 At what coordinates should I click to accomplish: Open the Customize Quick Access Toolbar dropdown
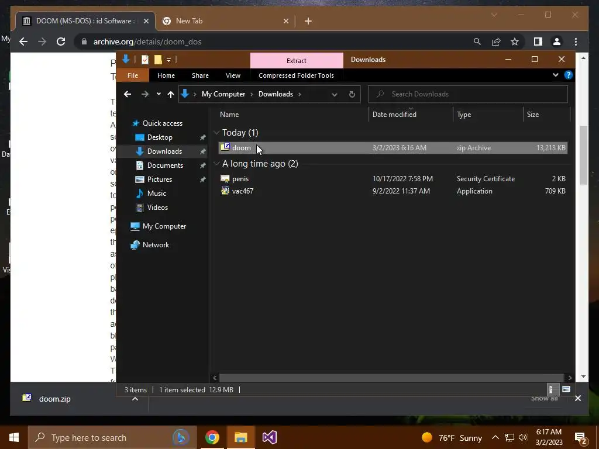[168, 60]
